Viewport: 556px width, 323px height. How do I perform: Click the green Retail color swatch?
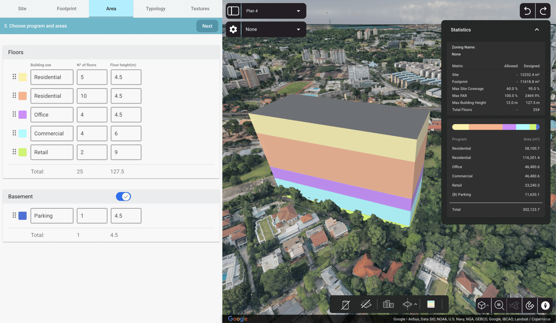pos(23,152)
